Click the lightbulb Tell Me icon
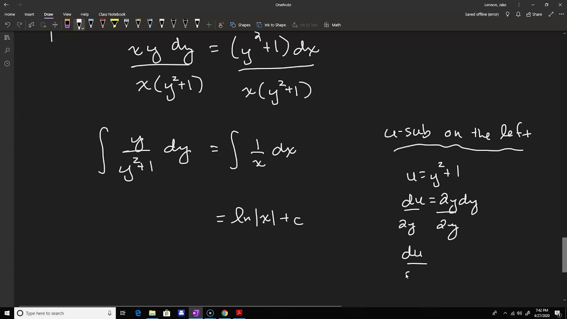The height and width of the screenshot is (319, 567). [508, 14]
